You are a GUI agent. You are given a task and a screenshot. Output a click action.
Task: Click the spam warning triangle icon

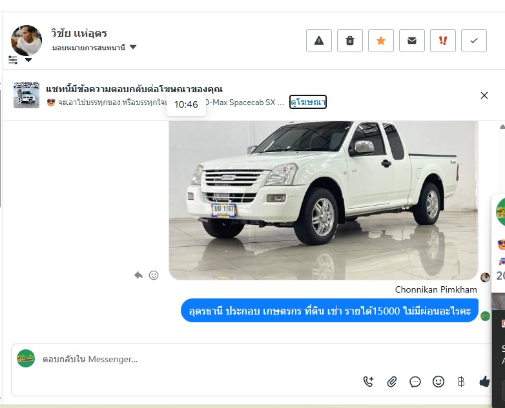pyautogui.click(x=319, y=41)
